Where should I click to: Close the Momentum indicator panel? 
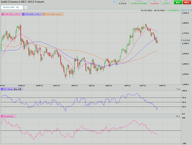3,116
